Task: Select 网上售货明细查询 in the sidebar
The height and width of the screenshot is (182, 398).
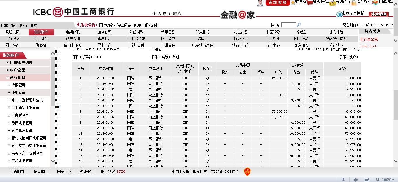Action: (25, 108)
